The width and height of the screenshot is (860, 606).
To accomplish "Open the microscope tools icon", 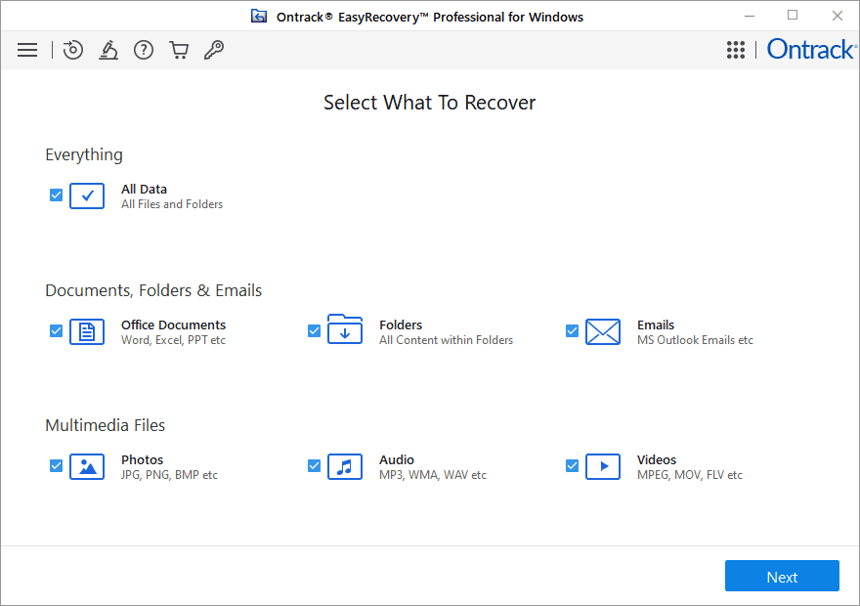I will point(108,50).
